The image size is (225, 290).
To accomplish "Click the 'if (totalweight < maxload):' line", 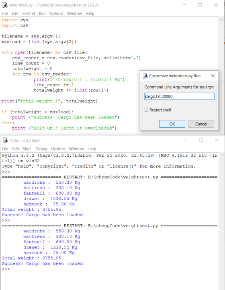I will 37,112.
